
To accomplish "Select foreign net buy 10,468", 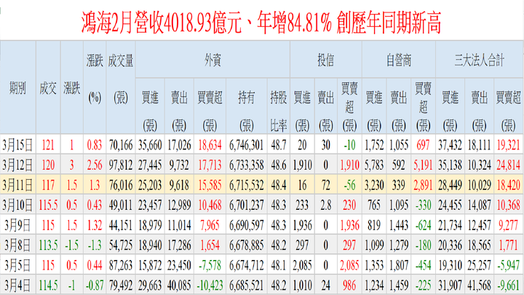I will pos(210,205).
